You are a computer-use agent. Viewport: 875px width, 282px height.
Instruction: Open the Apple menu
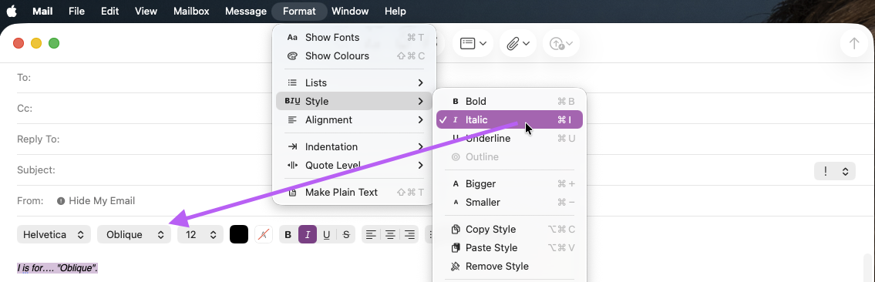point(12,11)
